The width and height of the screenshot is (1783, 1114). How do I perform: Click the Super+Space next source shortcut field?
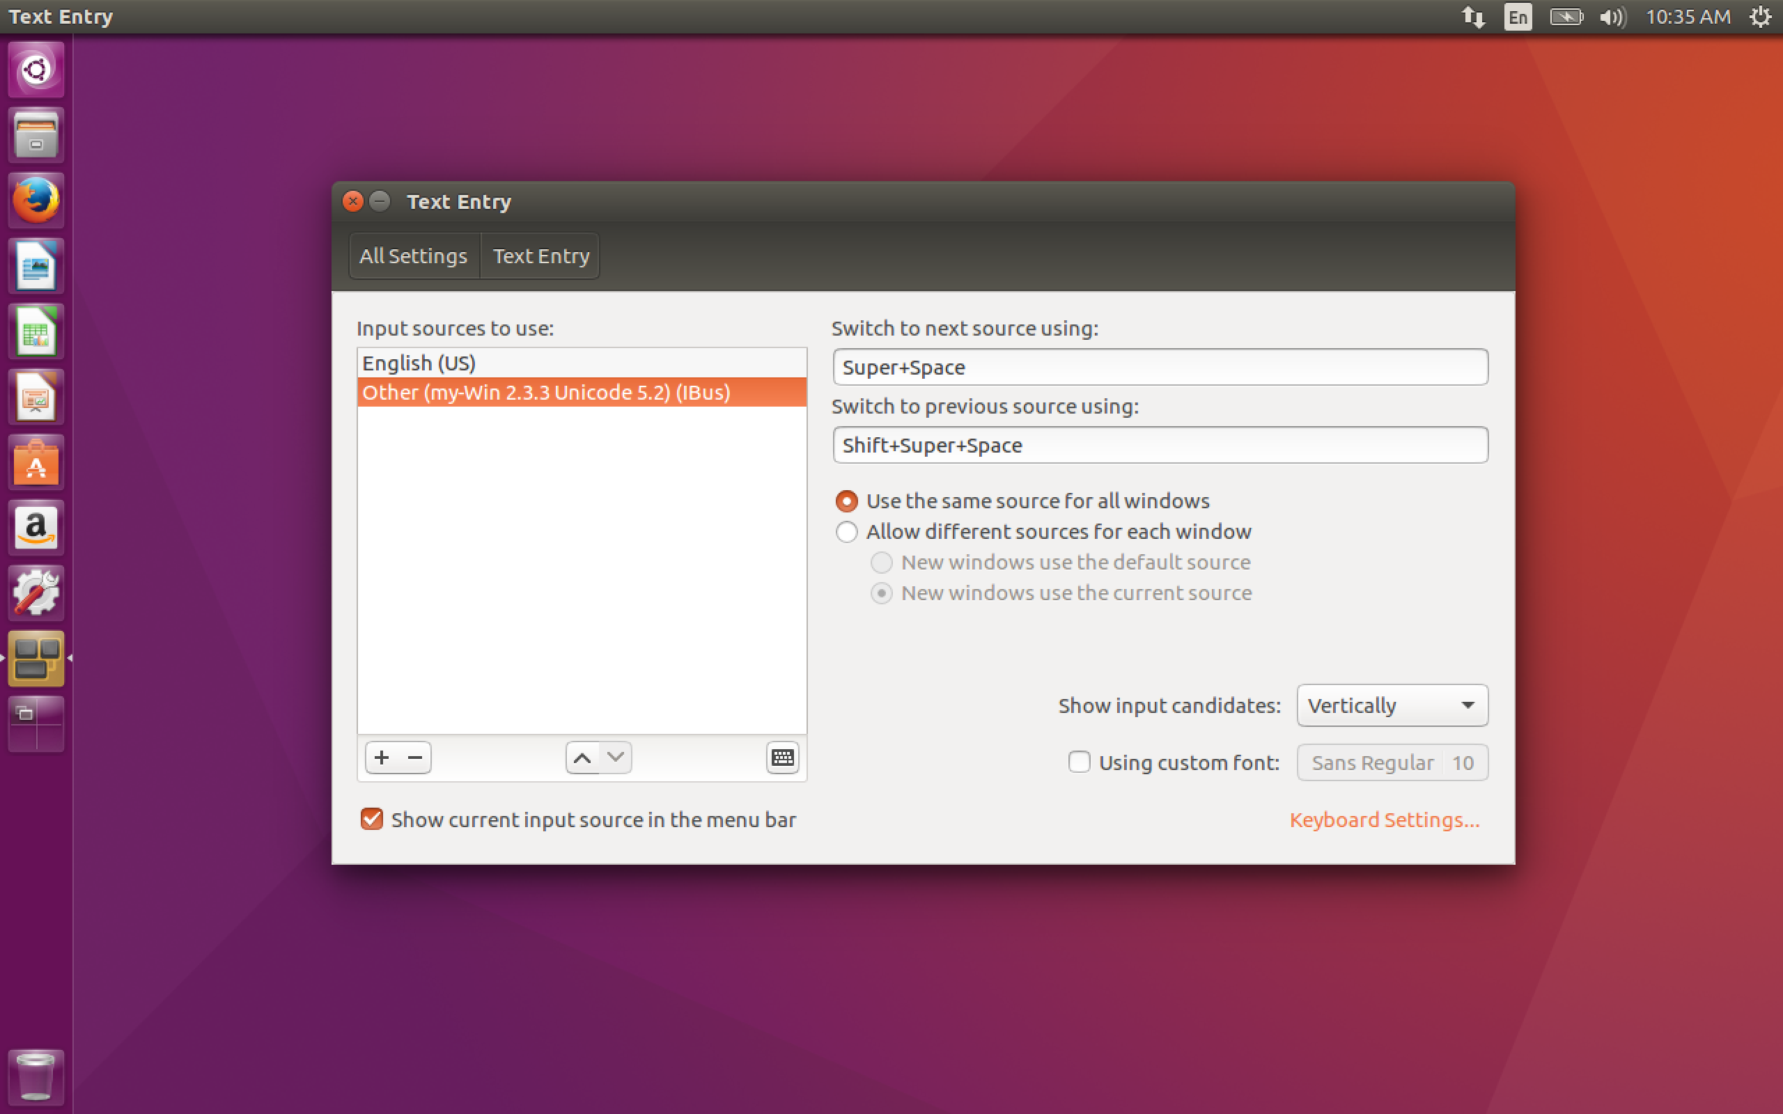1160,367
